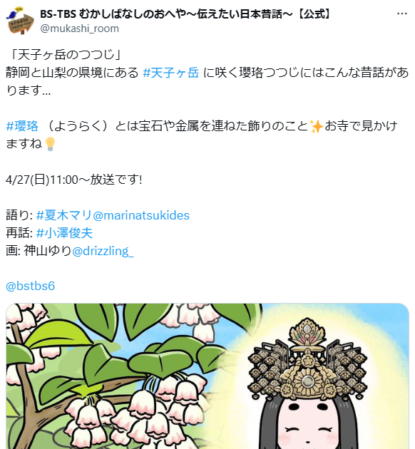Click the sparkles emoji in the tweet
Viewport: 415px width, 449px height.
(x=317, y=126)
